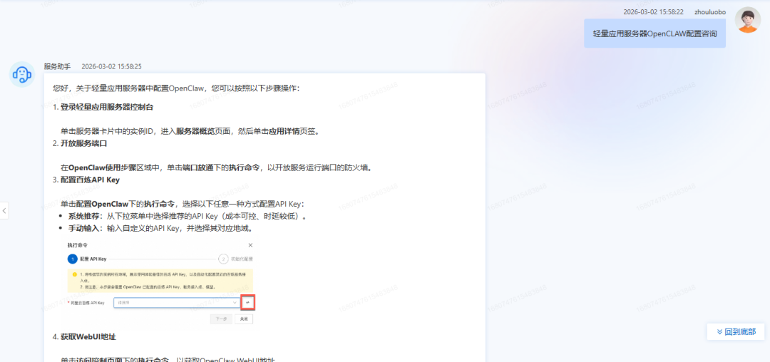
Task: Click the sentence starting 单击服务器卡片中的实例ID
Action: tap(190, 131)
